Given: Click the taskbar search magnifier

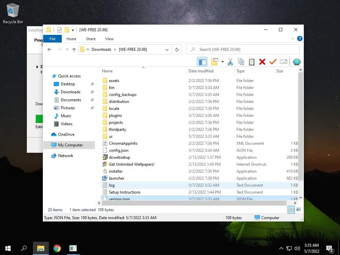Looking at the screenshot, I should [24, 248].
